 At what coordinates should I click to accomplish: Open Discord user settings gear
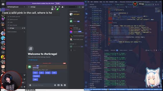[x=24, y=87]
